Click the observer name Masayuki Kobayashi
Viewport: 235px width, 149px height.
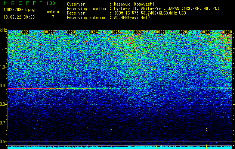pos(134,4)
